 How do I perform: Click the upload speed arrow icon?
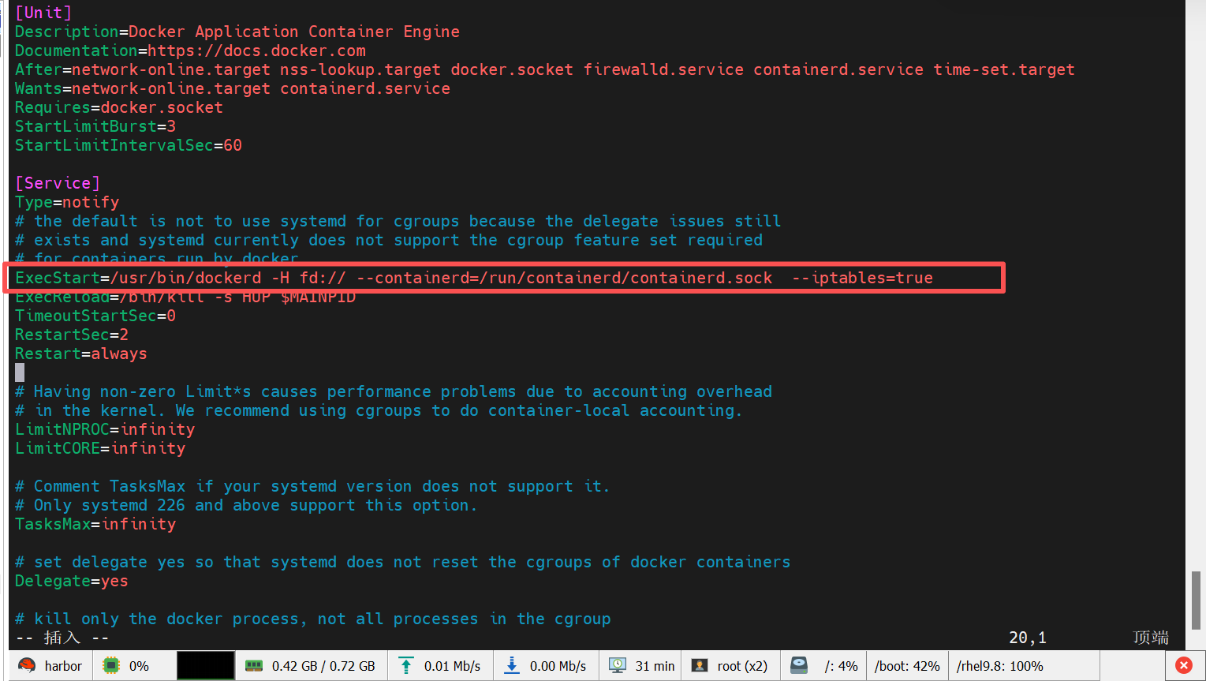click(405, 666)
